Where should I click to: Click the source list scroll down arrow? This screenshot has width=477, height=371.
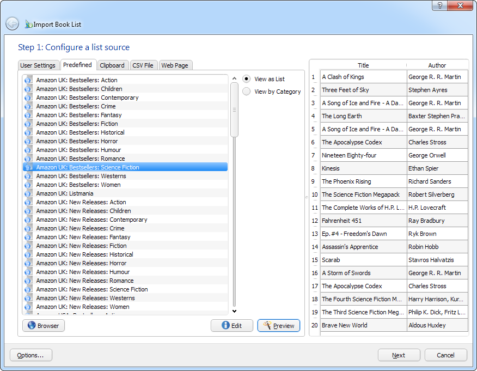[x=234, y=311]
